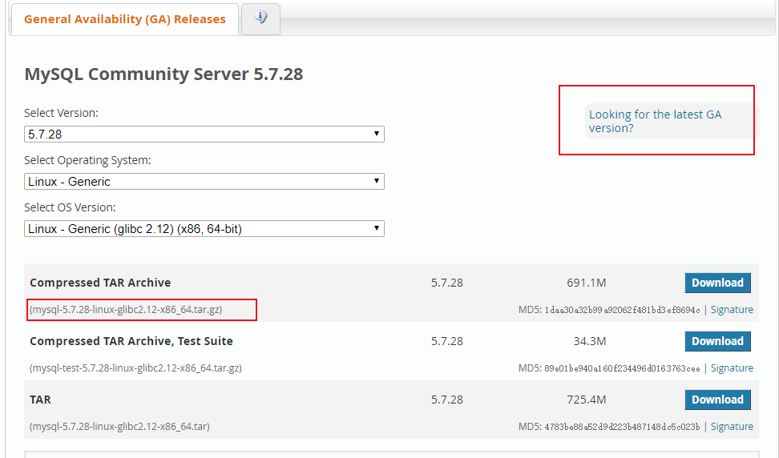The width and height of the screenshot is (779, 458).
Task: Click MD5 value 4783be88a52d9d223b487148dc5c023b
Action: 622,428
